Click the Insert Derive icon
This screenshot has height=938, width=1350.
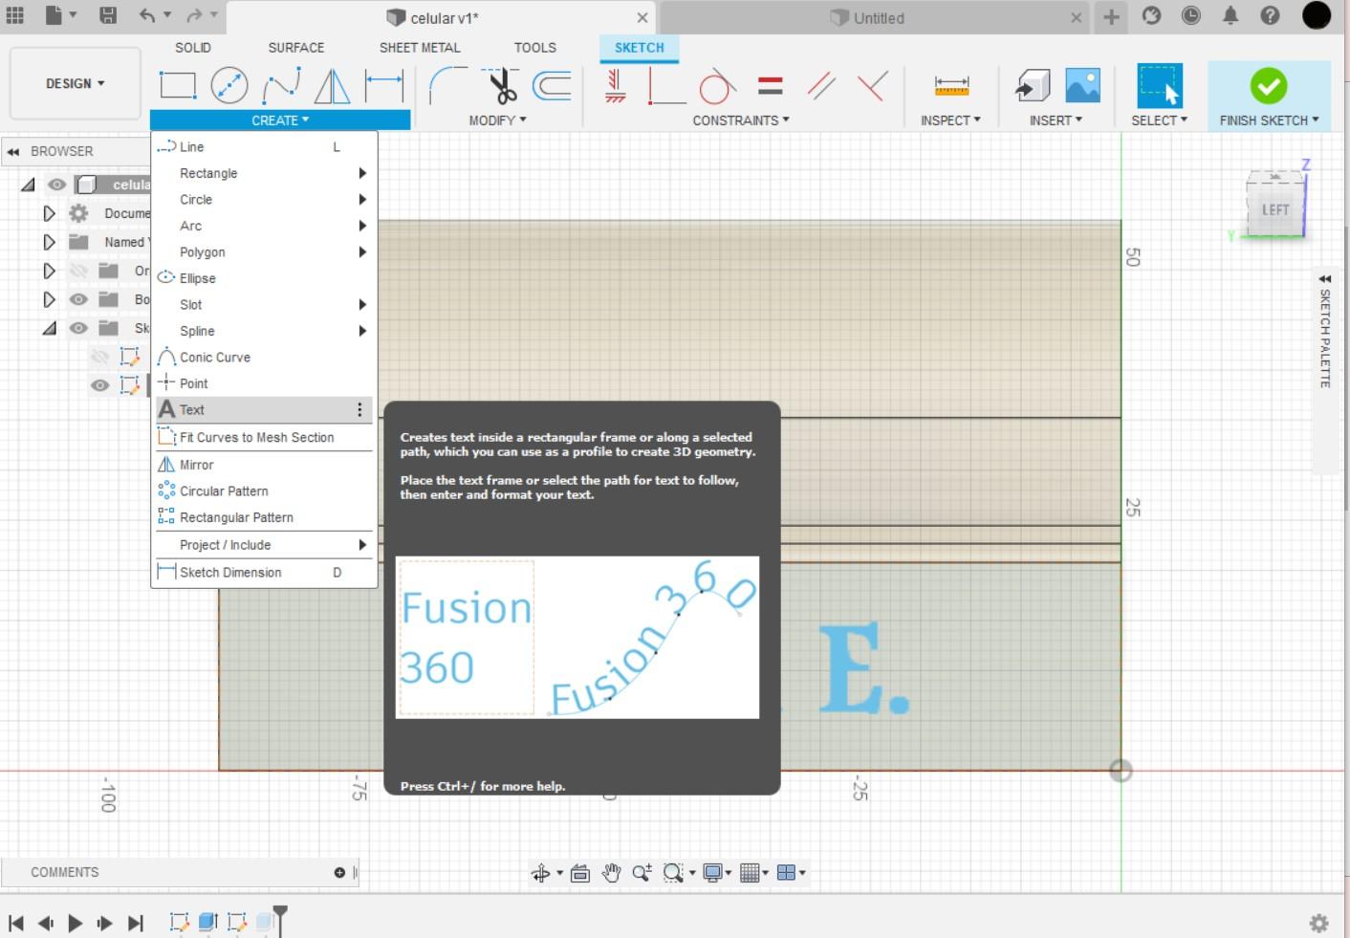pos(1033,86)
